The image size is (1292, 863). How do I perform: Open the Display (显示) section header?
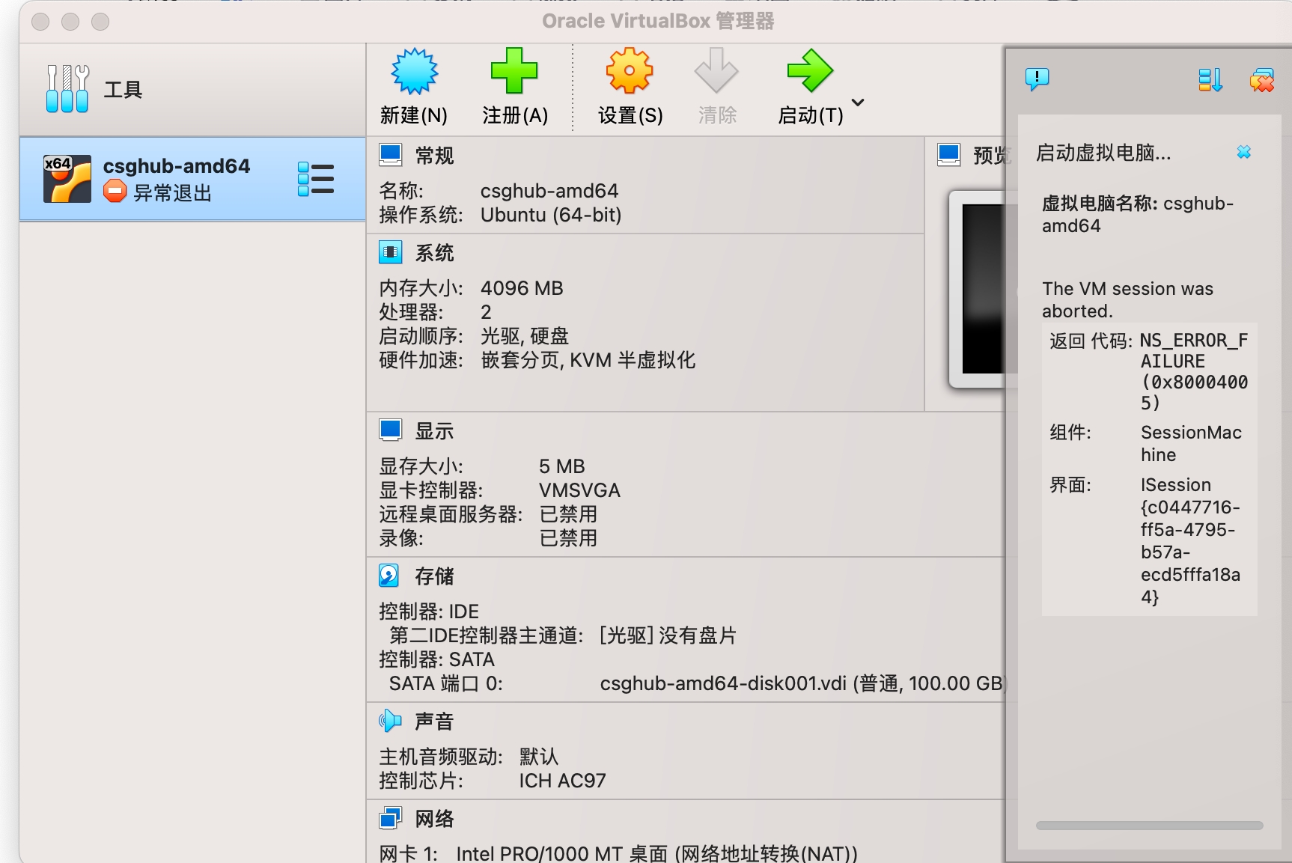(434, 431)
